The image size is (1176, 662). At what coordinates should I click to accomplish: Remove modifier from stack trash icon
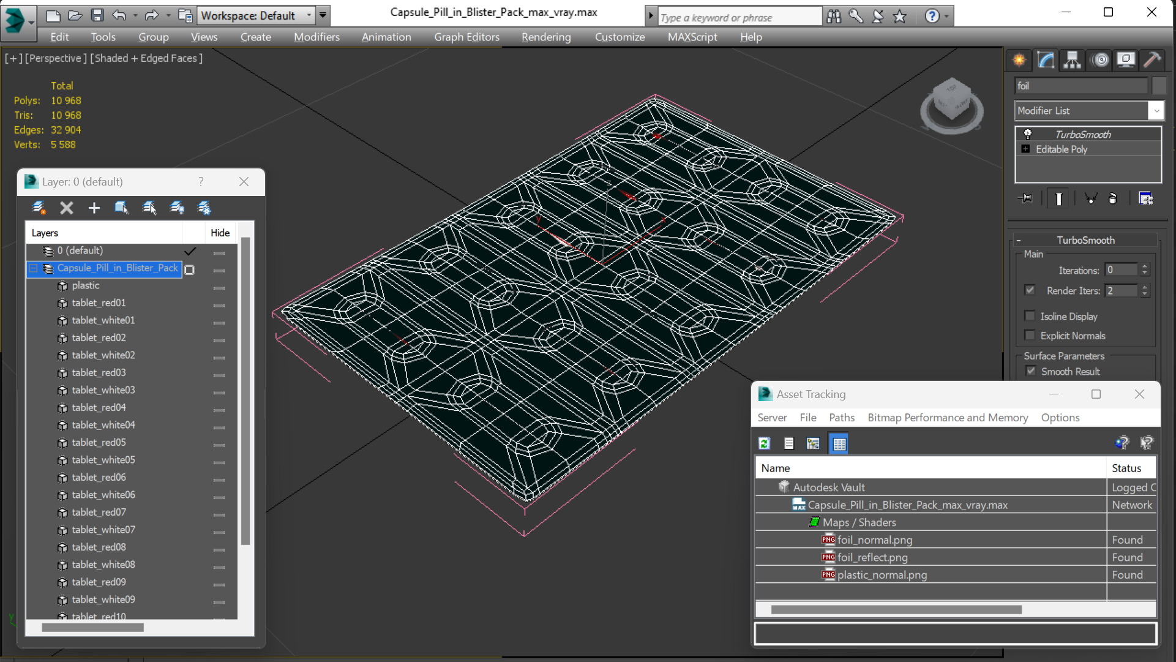point(1113,198)
